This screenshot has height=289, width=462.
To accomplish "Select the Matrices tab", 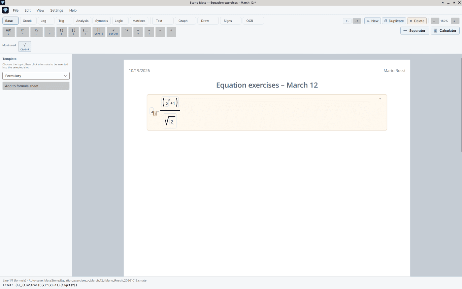I will click(139, 21).
